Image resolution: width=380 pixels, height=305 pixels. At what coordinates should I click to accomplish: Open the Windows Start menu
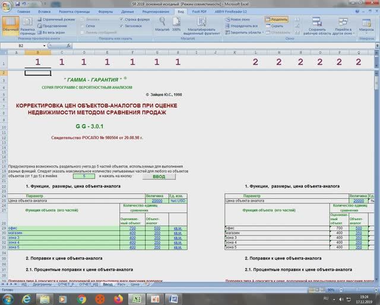pyautogui.click(x=8, y=299)
